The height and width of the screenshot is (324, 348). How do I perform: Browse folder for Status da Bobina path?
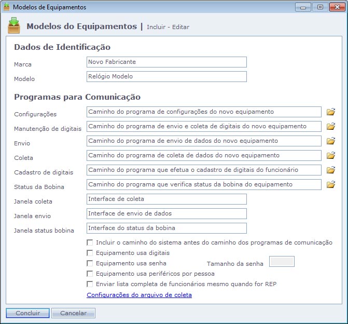click(331, 184)
